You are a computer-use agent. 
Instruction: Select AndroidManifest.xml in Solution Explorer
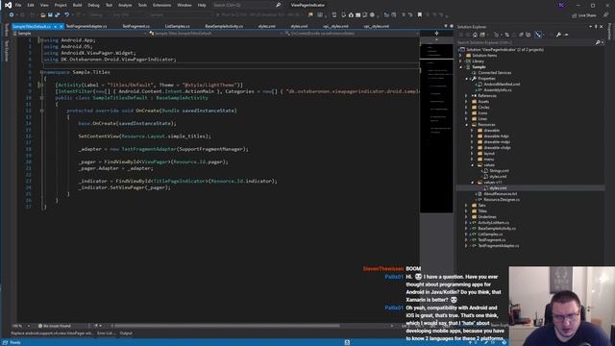pos(502,85)
